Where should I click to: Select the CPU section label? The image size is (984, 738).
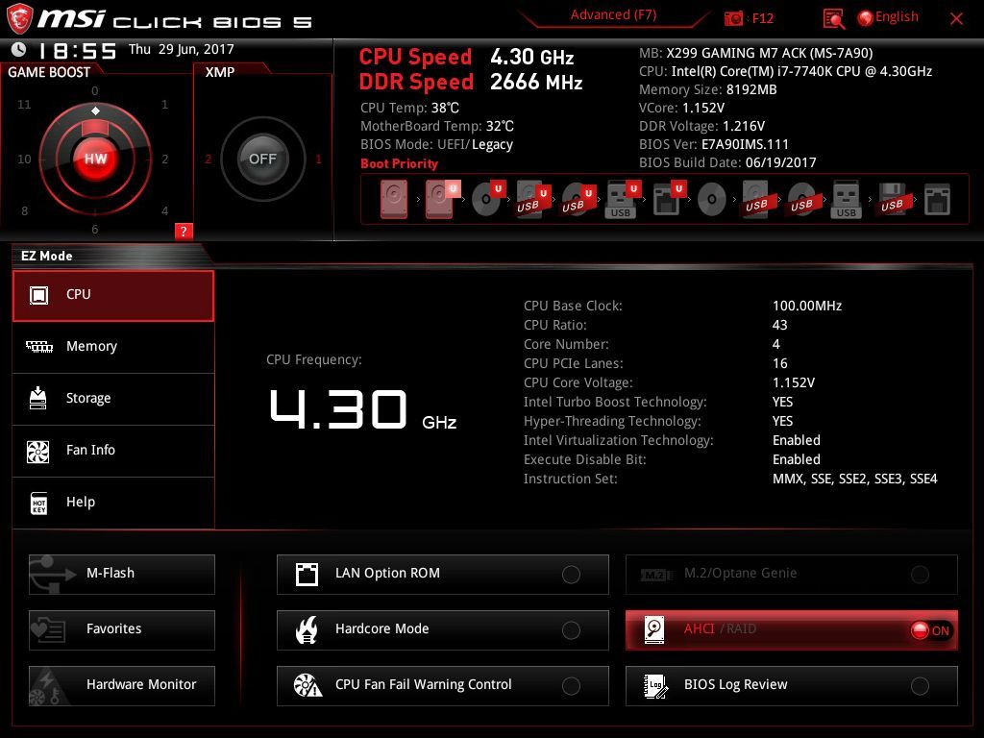[79, 294]
